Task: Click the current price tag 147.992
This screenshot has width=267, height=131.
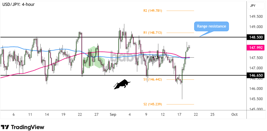Action: 256,47
